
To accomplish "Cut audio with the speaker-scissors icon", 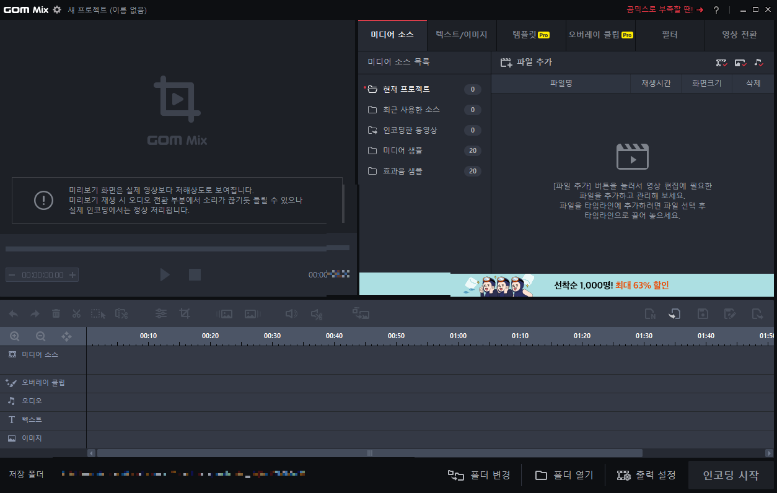I will pyautogui.click(x=317, y=314).
